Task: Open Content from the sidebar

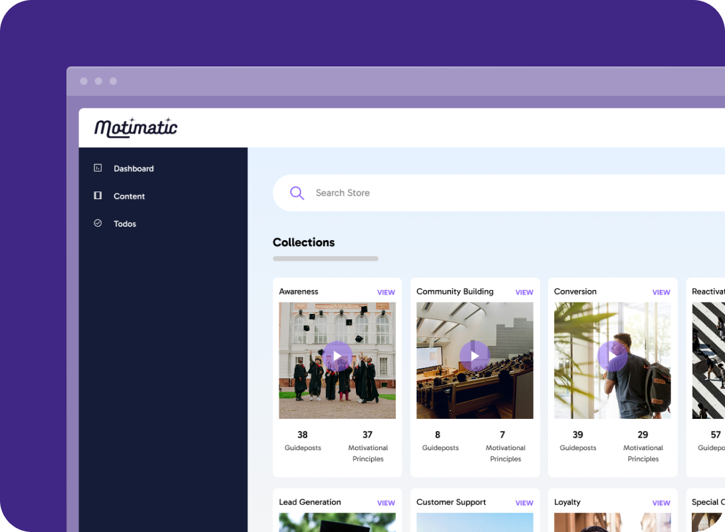Action: tap(129, 196)
